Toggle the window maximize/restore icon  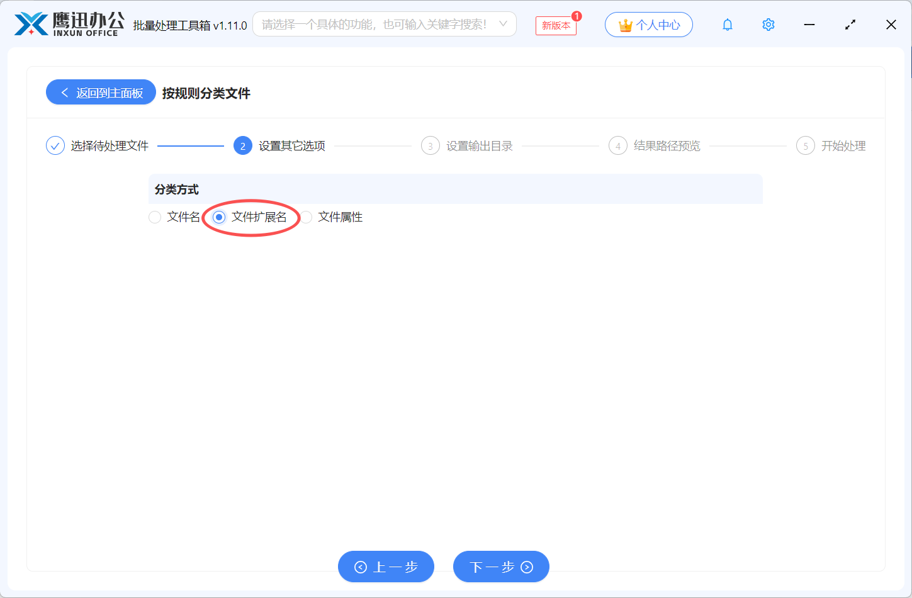click(x=850, y=25)
